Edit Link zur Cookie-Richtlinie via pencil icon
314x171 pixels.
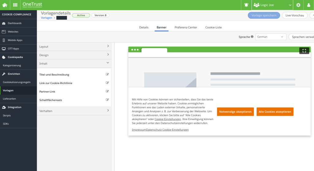tap(107, 83)
